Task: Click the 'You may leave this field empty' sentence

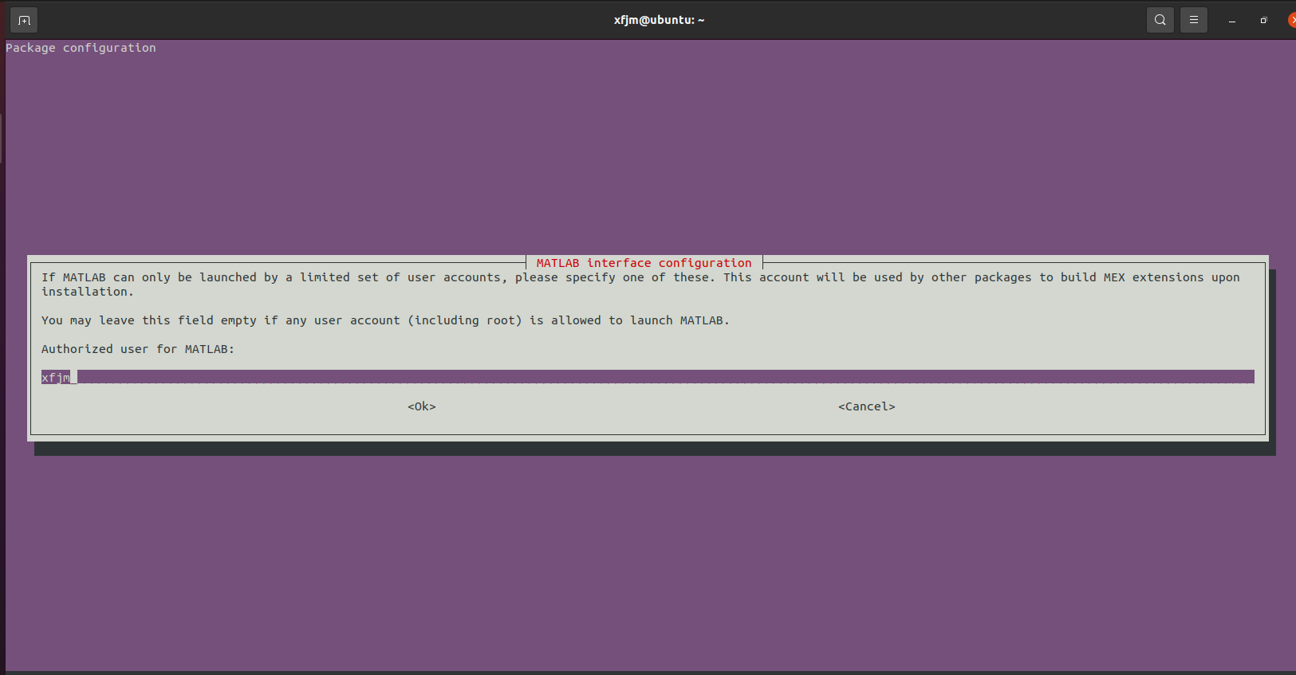Action: 385,320
